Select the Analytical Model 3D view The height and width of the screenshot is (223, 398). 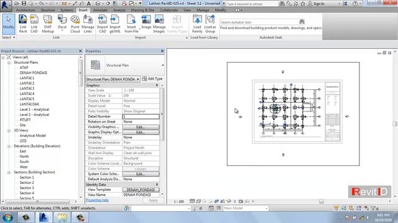33,136
